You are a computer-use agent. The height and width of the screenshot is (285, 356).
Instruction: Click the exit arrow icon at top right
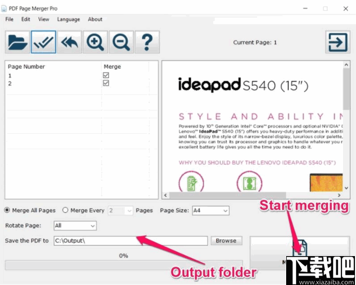click(338, 42)
